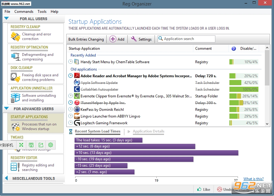Open Registry Editor cabinet icon
This screenshot has width=274, height=196.
click(15, 167)
